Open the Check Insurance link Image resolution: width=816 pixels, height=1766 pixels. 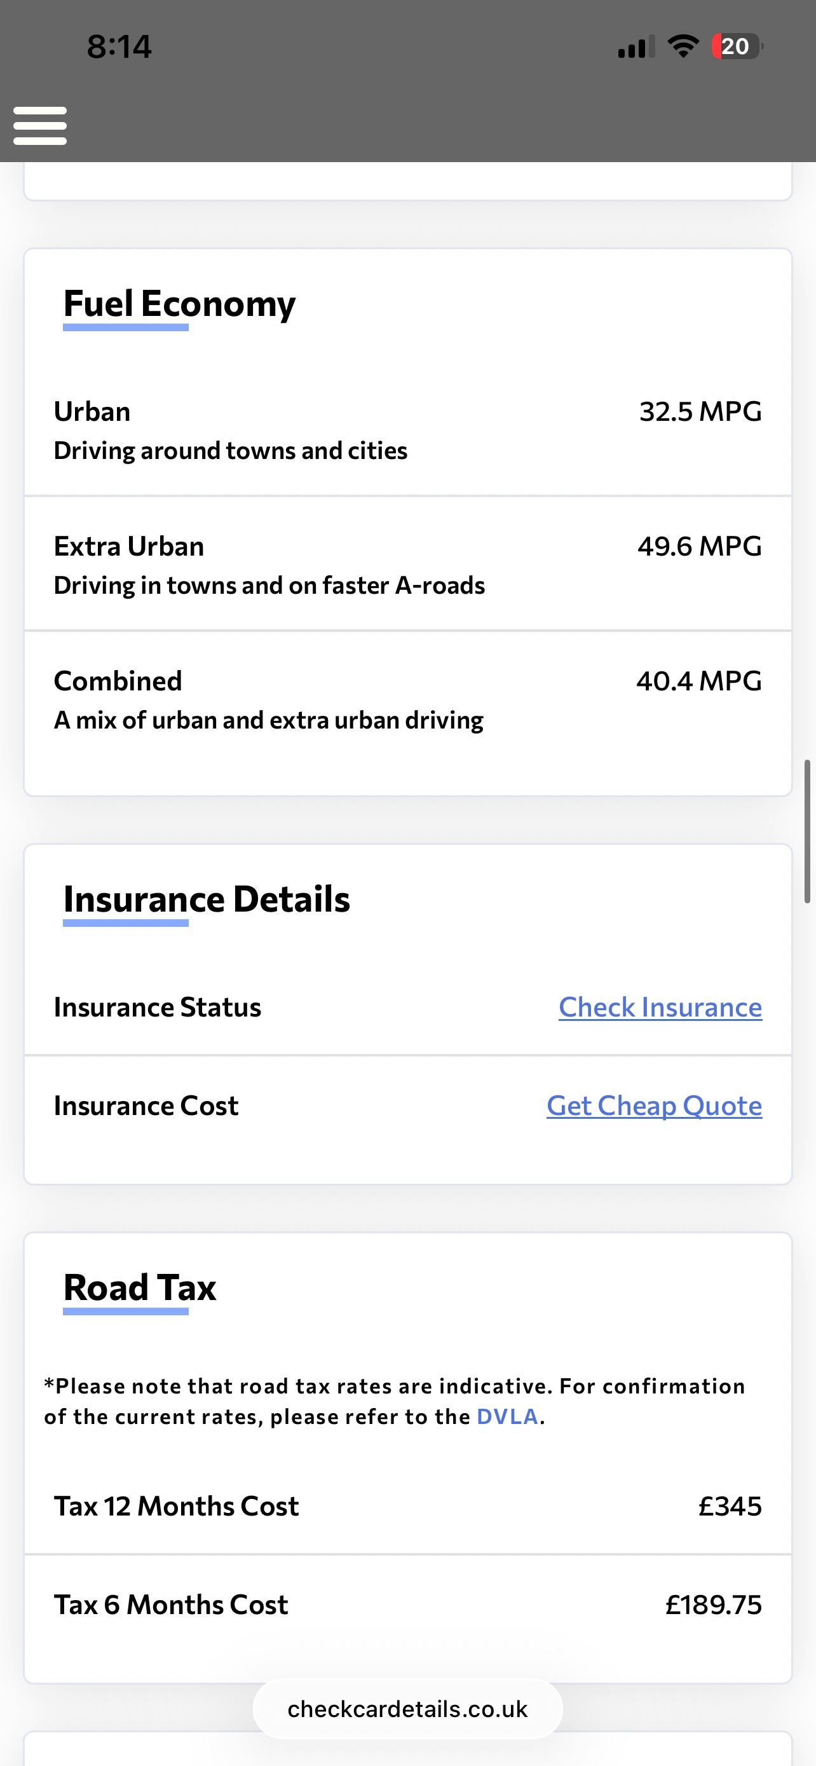pos(660,1007)
